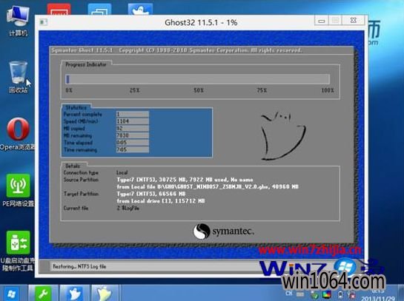Select the 回收站 recycle bin icon

pos(18,77)
